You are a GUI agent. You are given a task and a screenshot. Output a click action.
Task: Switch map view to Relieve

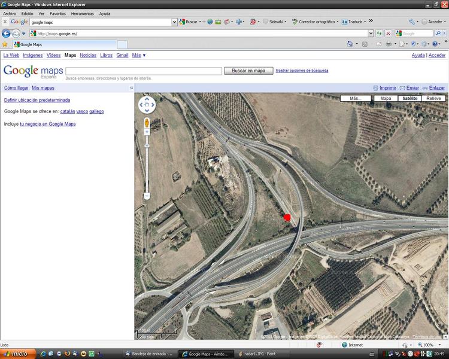[433, 98]
